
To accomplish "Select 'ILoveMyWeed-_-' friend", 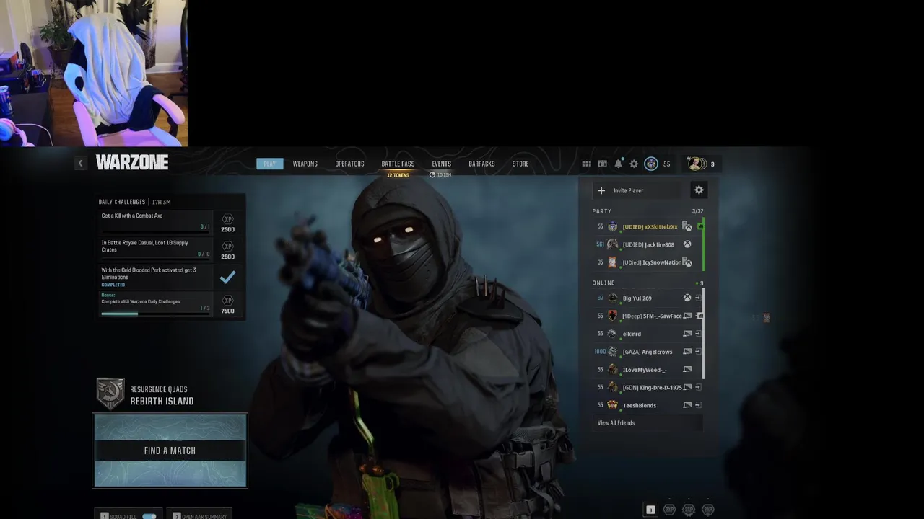I will (647, 370).
